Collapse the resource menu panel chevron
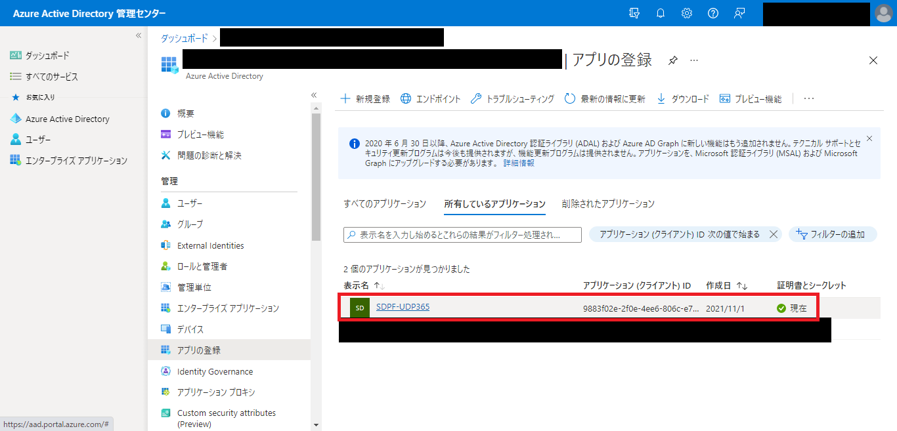The width and height of the screenshot is (897, 431). tap(314, 95)
